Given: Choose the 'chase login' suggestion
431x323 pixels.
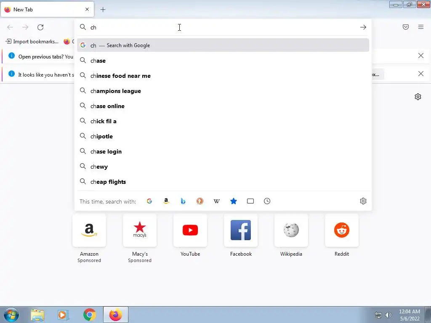Looking at the screenshot, I should point(223,151).
